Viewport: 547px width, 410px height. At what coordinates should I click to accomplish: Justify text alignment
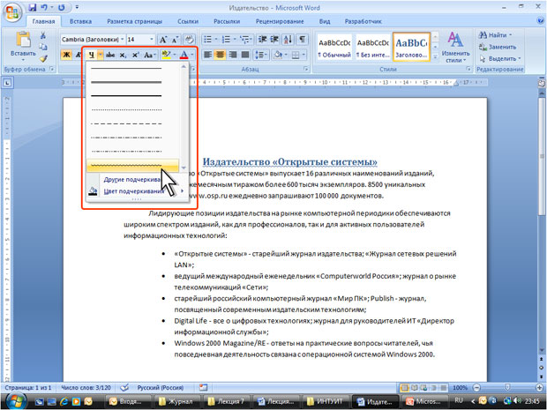point(245,55)
